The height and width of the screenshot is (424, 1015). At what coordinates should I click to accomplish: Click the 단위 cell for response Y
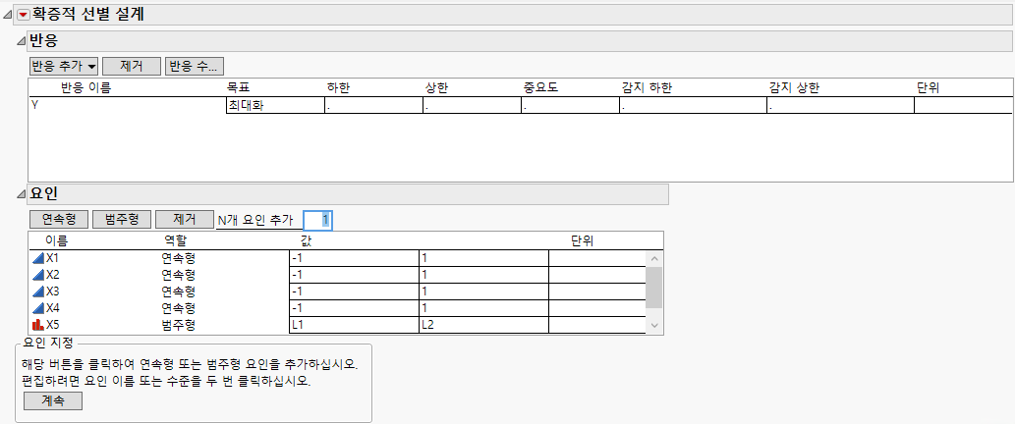coord(963,105)
